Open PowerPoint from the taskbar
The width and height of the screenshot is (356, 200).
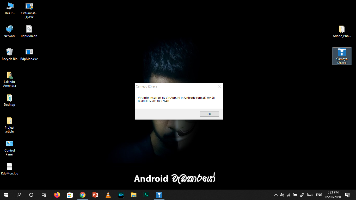point(95,195)
